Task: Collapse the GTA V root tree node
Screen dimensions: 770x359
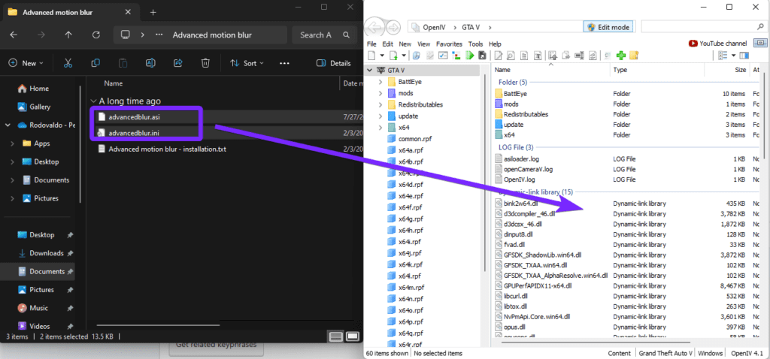Action: [371, 70]
